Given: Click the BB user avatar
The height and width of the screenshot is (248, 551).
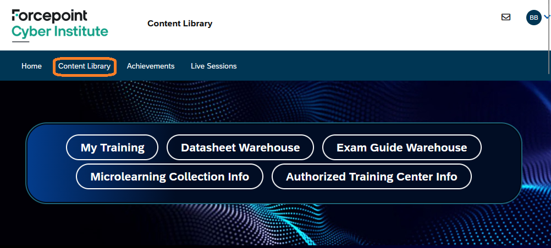Looking at the screenshot, I should (x=533, y=18).
